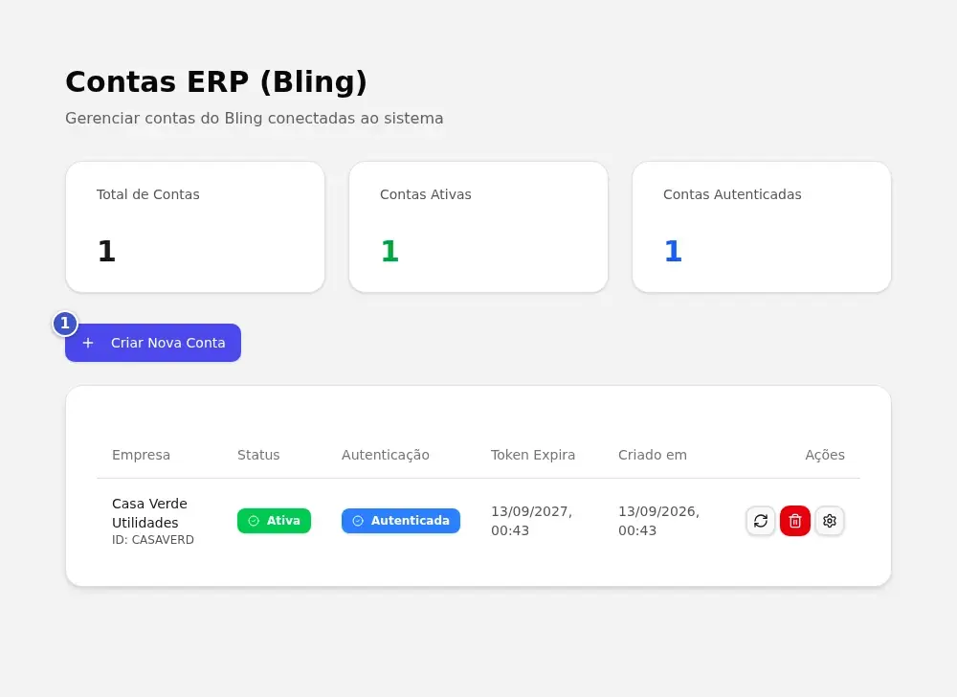Click the Contas Autenticadas card

(762, 227)
